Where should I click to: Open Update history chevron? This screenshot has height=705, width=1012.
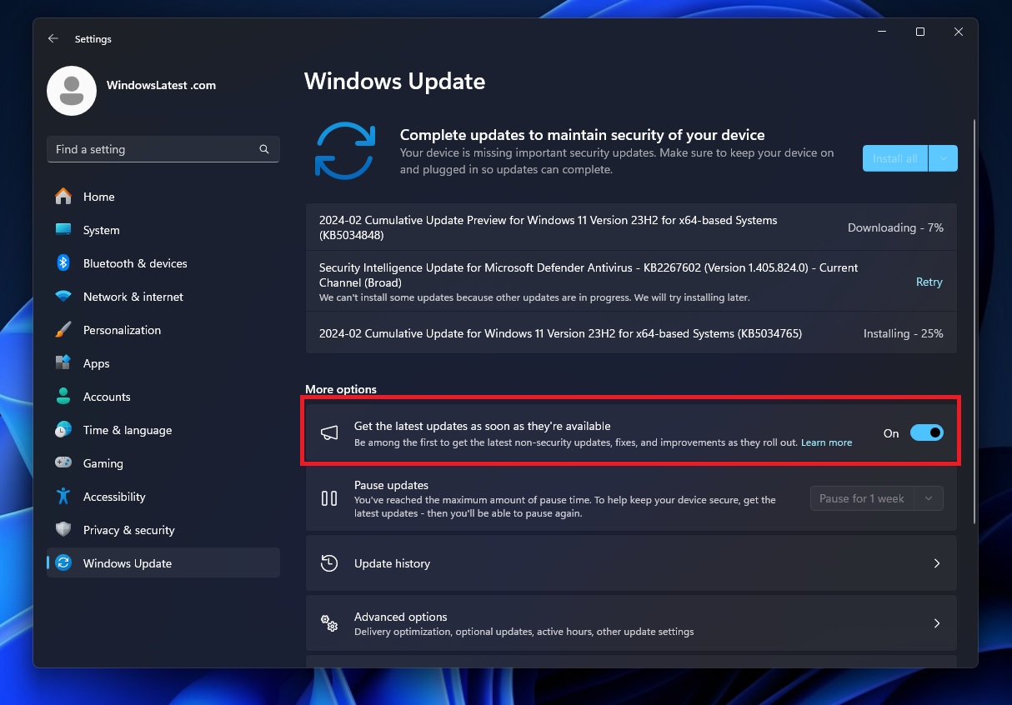coord(937,563)
